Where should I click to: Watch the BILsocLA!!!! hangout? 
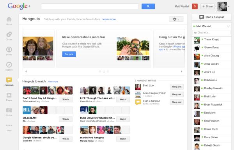(66, 119)
